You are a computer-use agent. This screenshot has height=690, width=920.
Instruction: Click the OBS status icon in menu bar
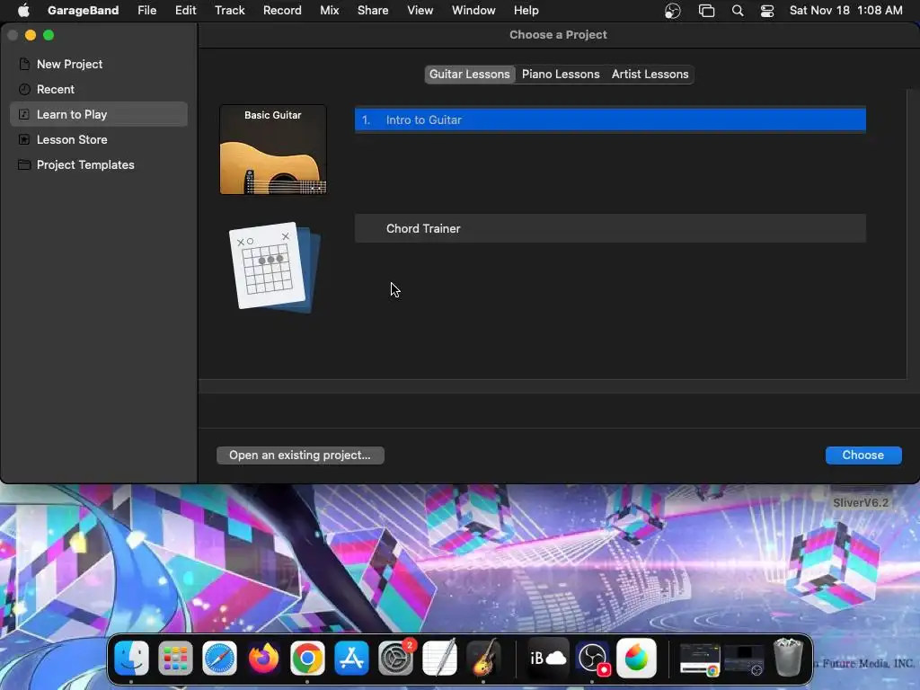pos(672,11)
